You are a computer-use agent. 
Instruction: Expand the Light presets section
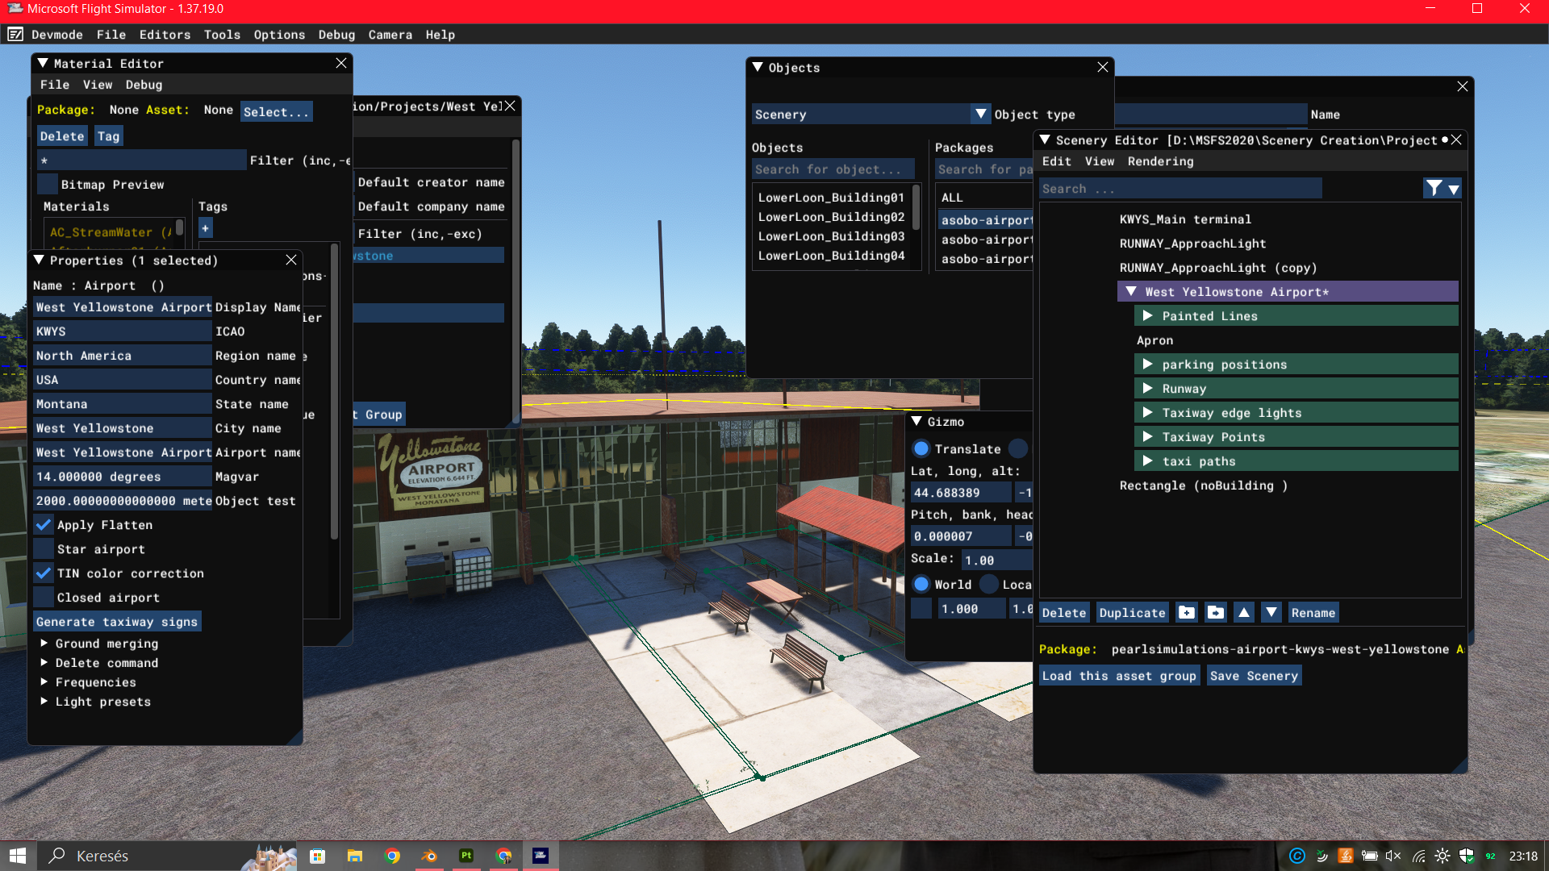coord(44,702)
